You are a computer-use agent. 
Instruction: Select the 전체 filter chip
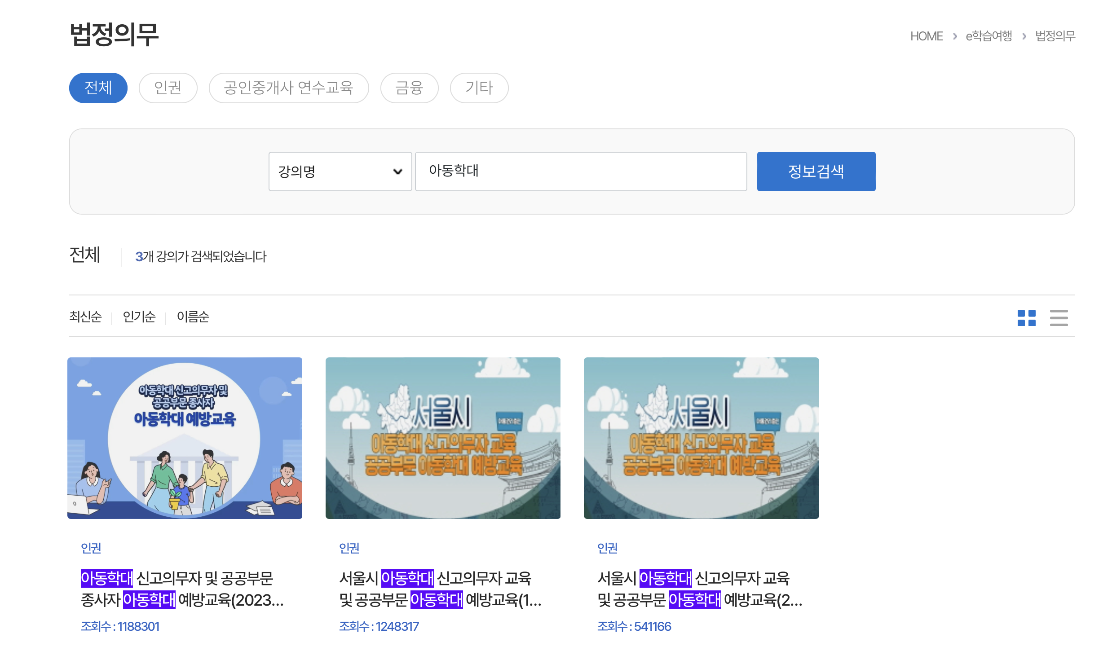click(98, 88)
